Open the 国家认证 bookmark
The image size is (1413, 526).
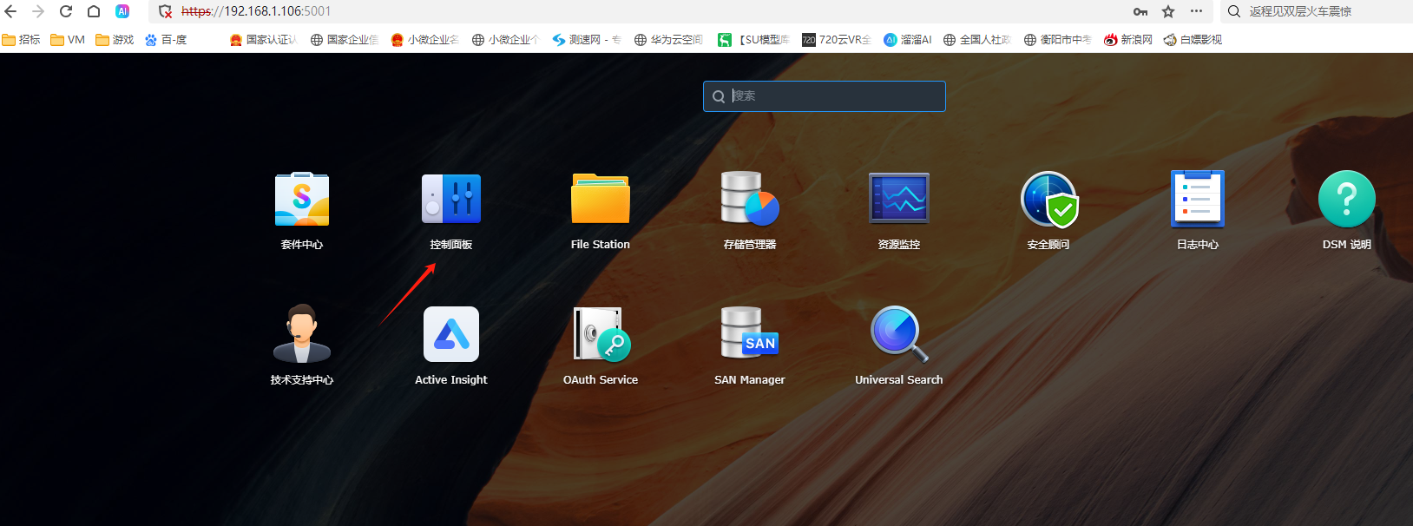pyautogui.click(x=263, y=40)
